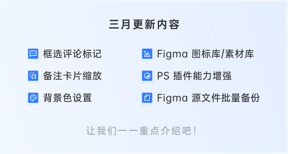Image resolution: width=288 pixels, height=154 pixels.
Task: Open the Figma 源文件批量备份 entry text
Action: click(208, 98)
